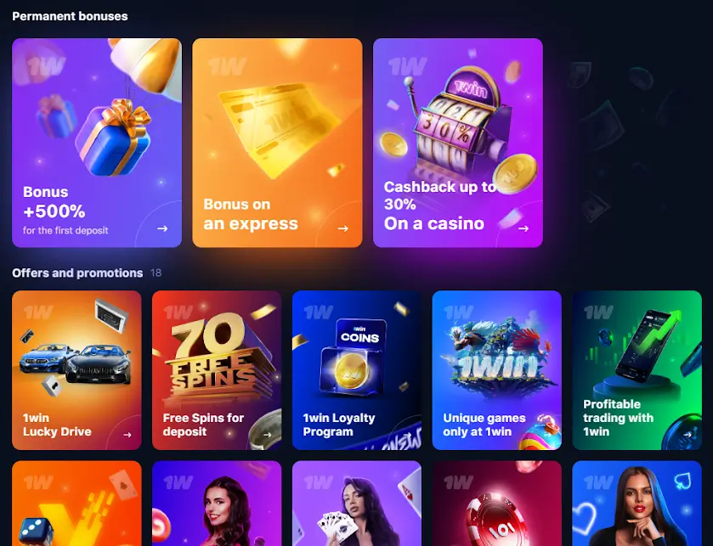Click arrow icon on Bonus on an express card
Screen dimensions: 713x546
343,228
